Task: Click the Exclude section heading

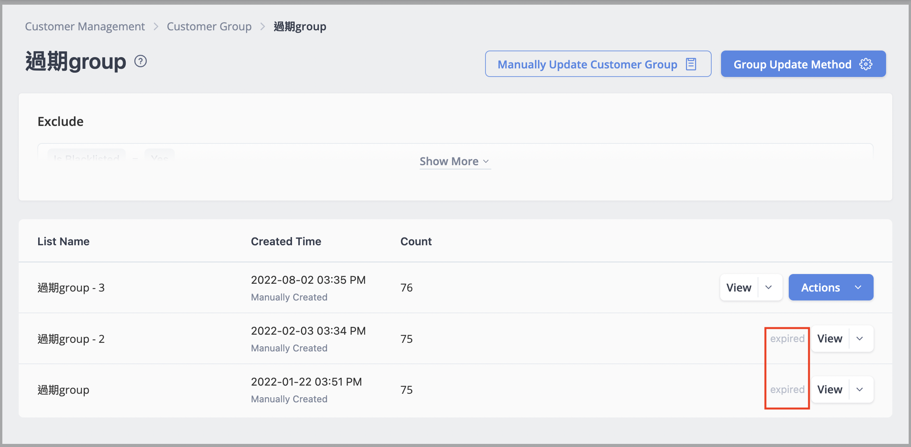Action: click(x=60, y=122)
